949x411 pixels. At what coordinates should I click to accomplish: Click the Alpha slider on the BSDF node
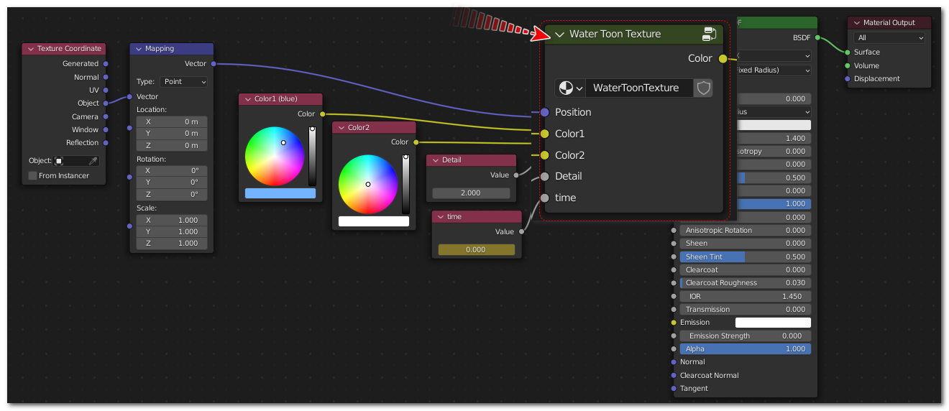(x=745, y=349)
